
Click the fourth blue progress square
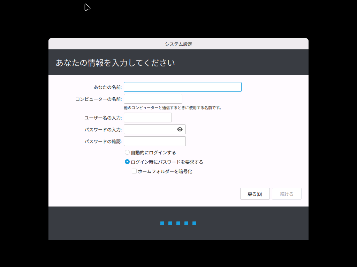[187, 223]
